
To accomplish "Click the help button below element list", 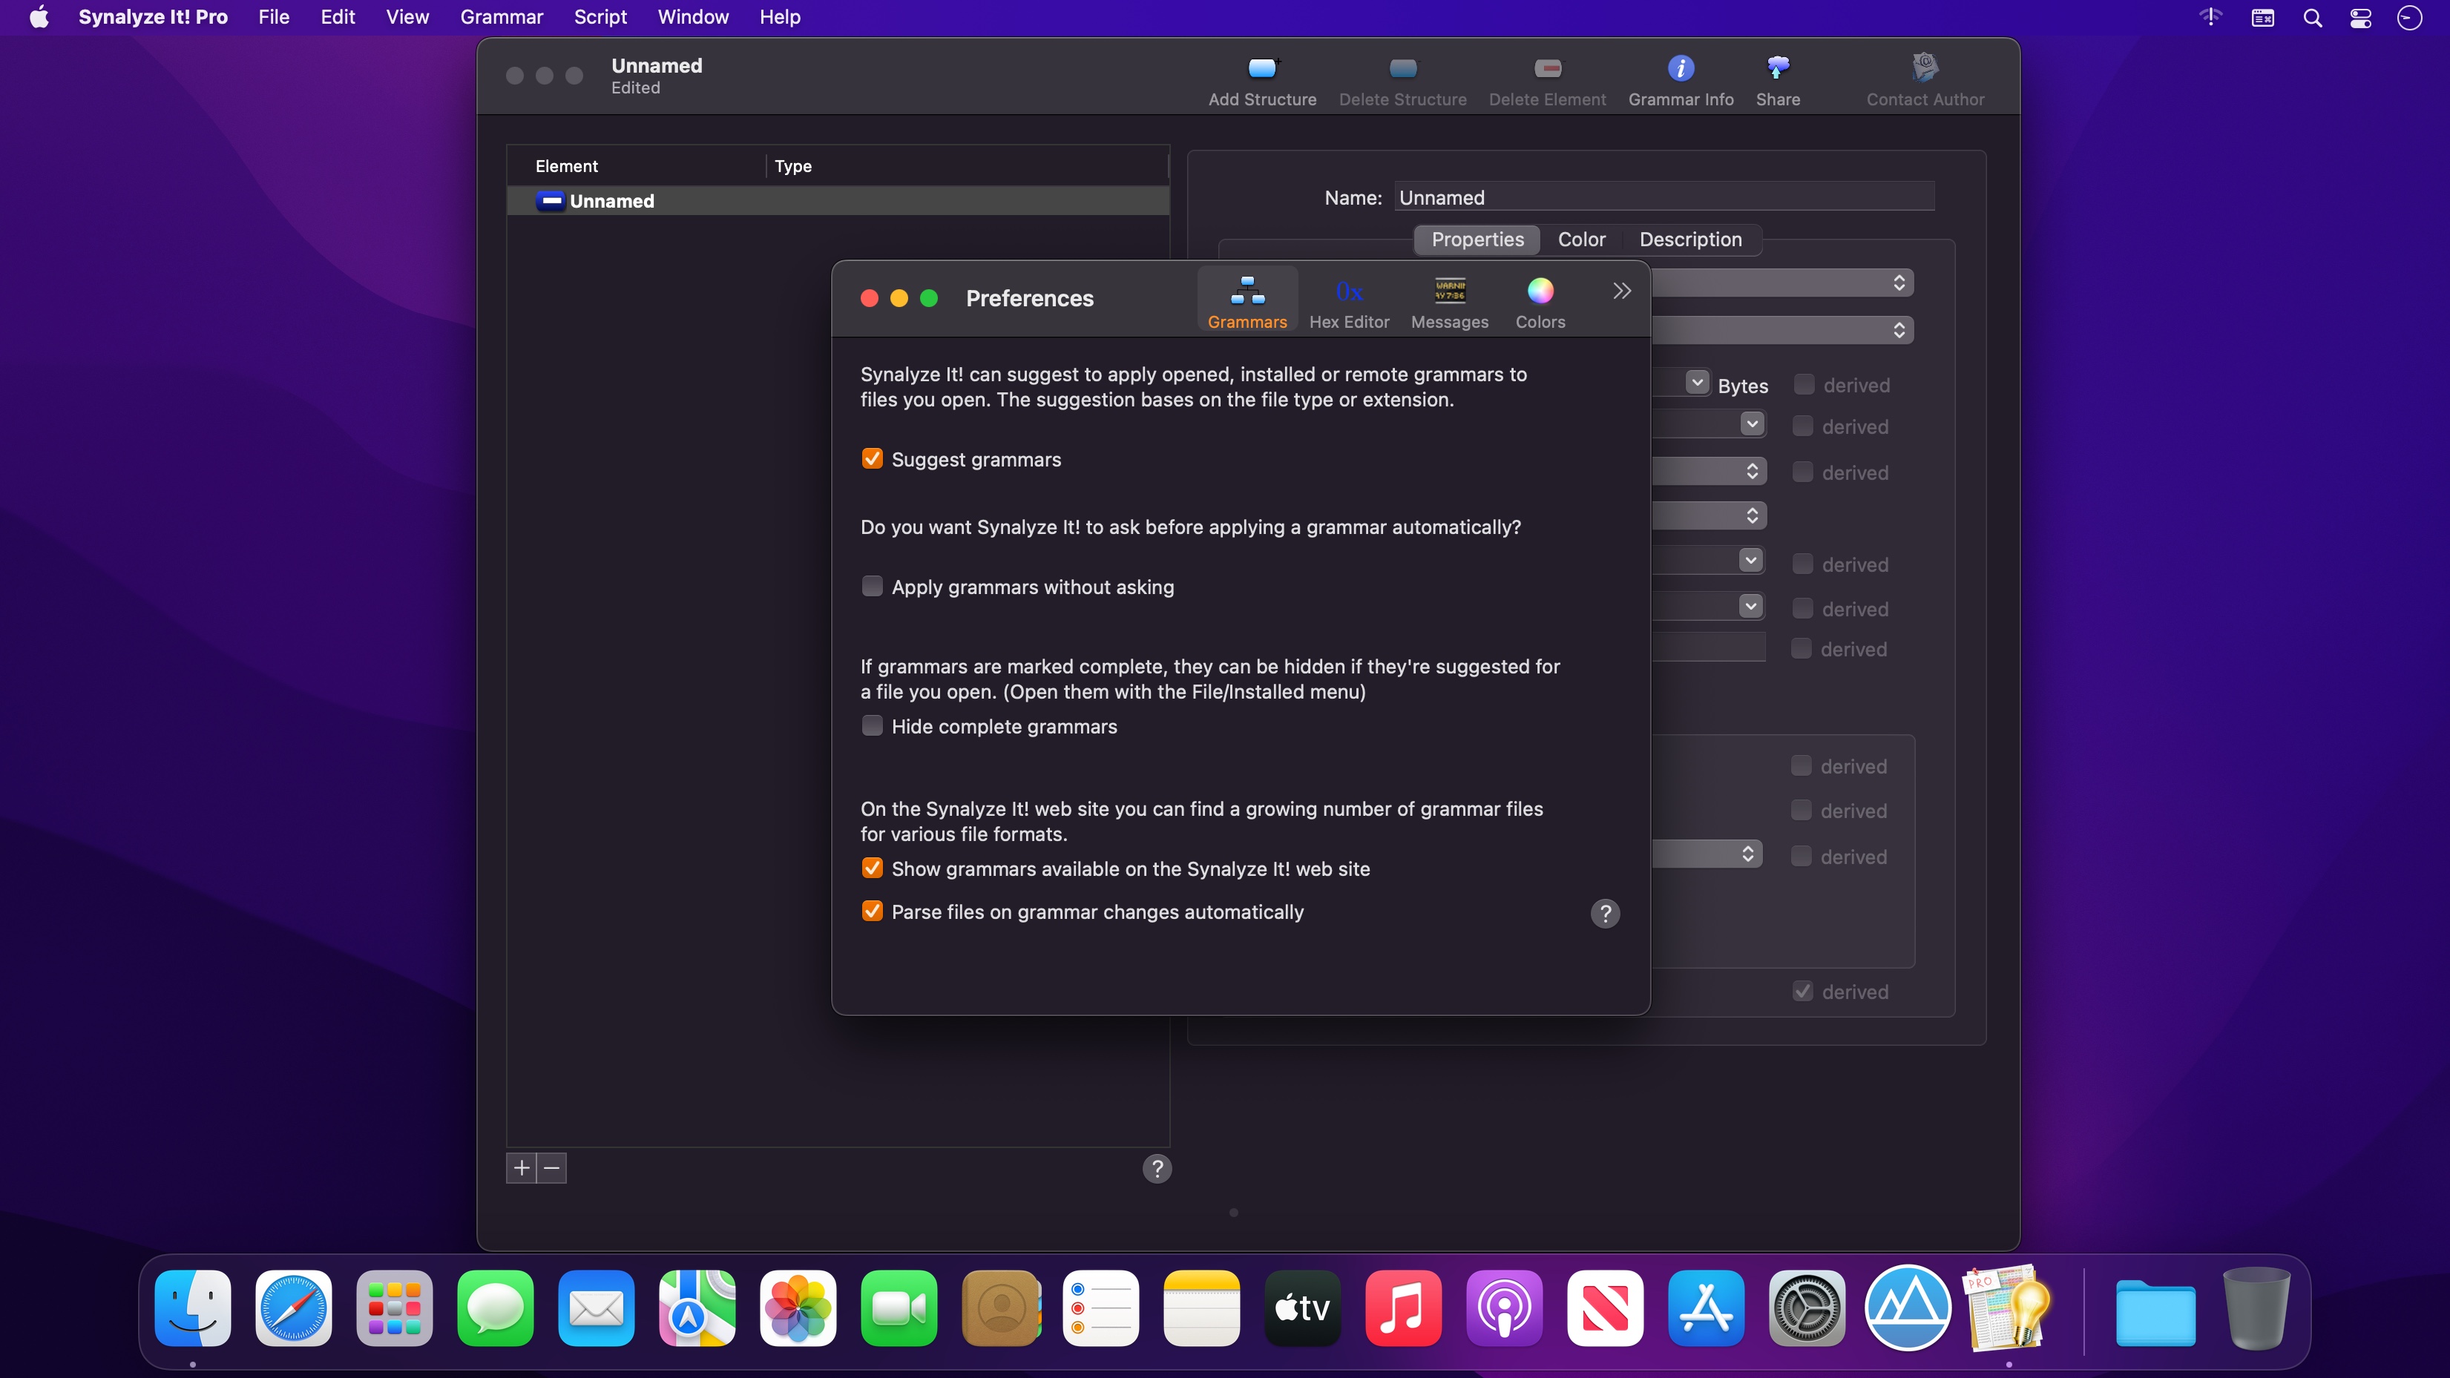I will (1157, 1168).
